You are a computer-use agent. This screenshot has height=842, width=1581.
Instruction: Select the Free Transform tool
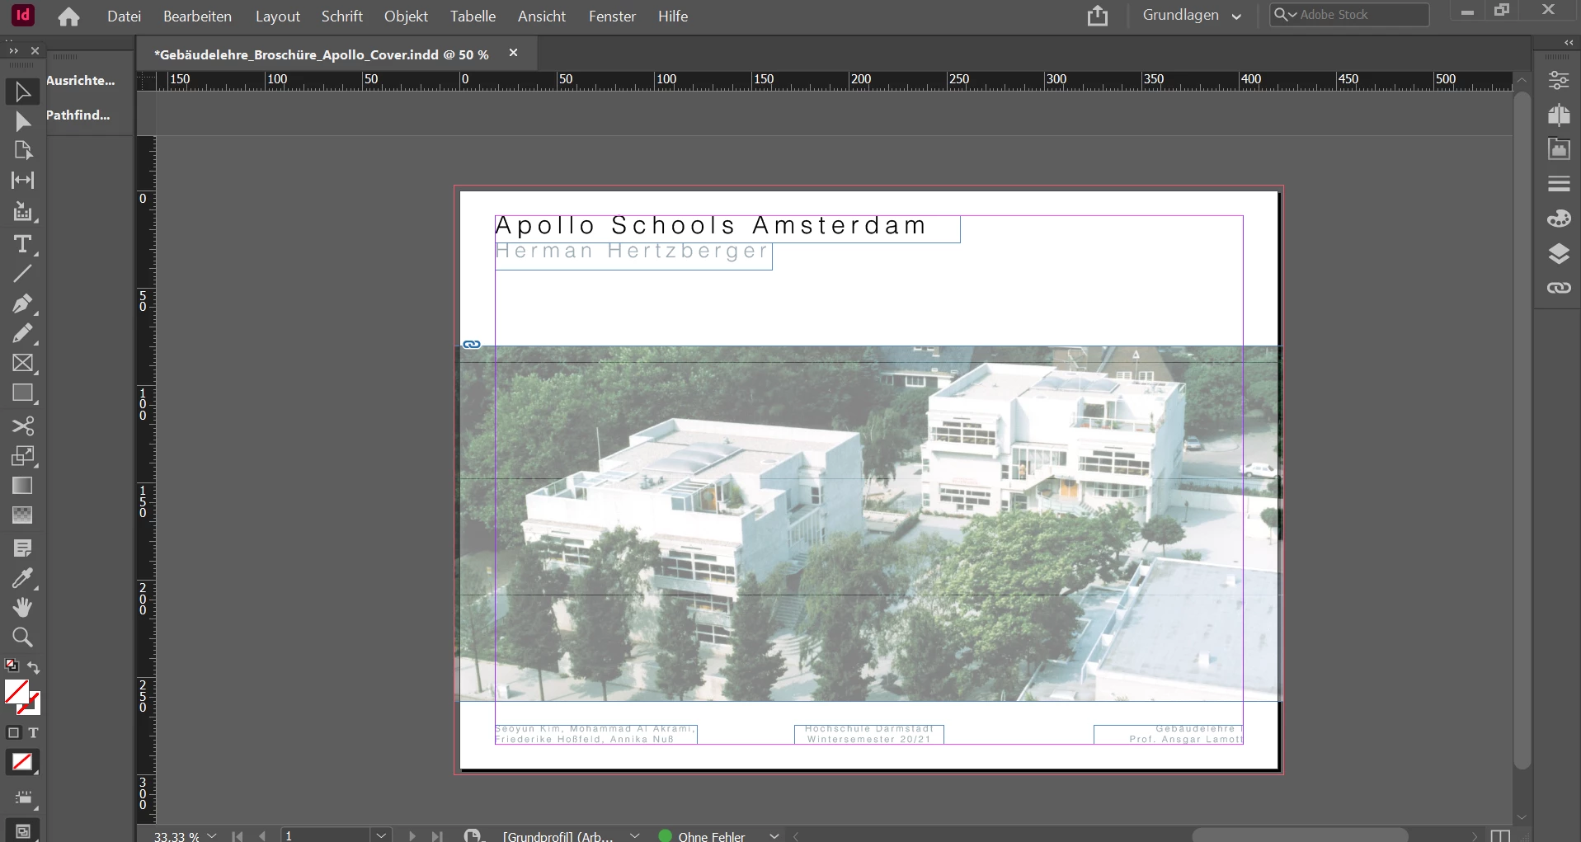coord(22,455)
